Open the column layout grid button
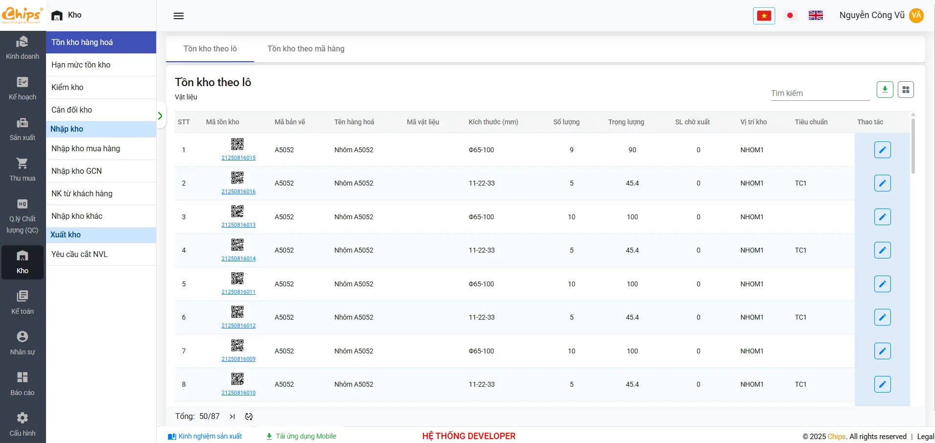Viewport: 935px width, 443px height. coord(906,90)
